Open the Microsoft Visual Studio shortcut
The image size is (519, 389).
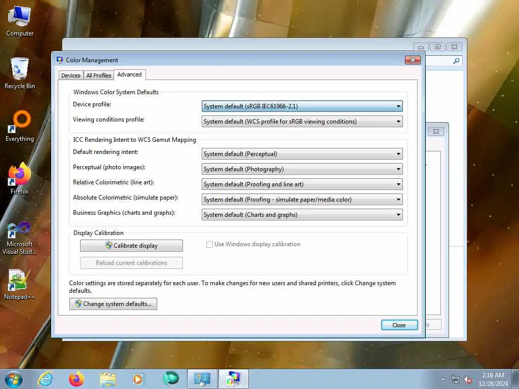coord(20,238)
